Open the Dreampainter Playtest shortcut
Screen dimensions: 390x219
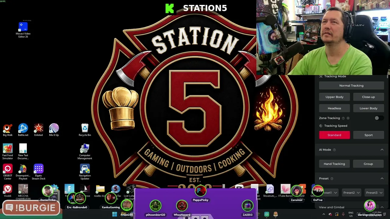coord(23,172)
